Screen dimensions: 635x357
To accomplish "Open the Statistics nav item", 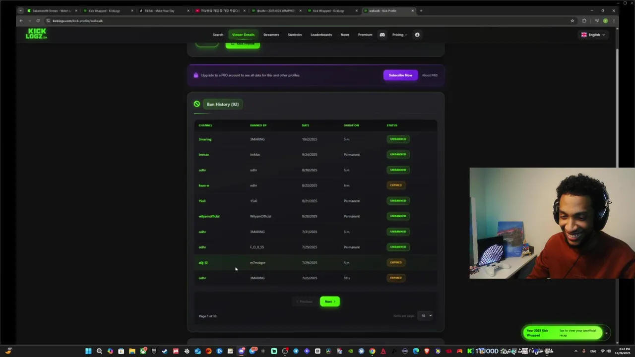I will point(295,35).
